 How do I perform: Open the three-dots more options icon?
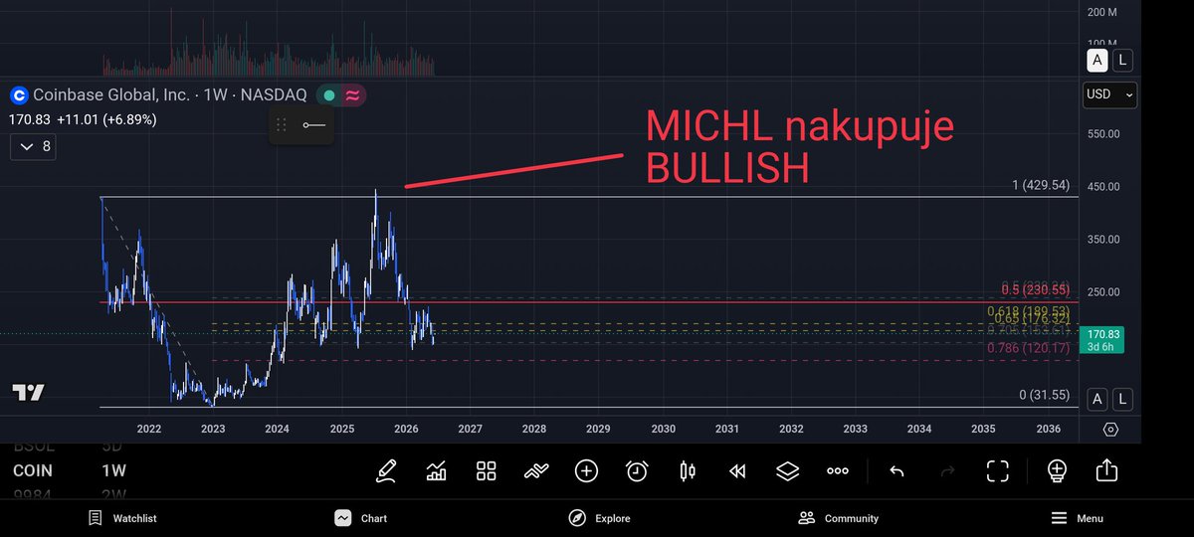[838, 470]
